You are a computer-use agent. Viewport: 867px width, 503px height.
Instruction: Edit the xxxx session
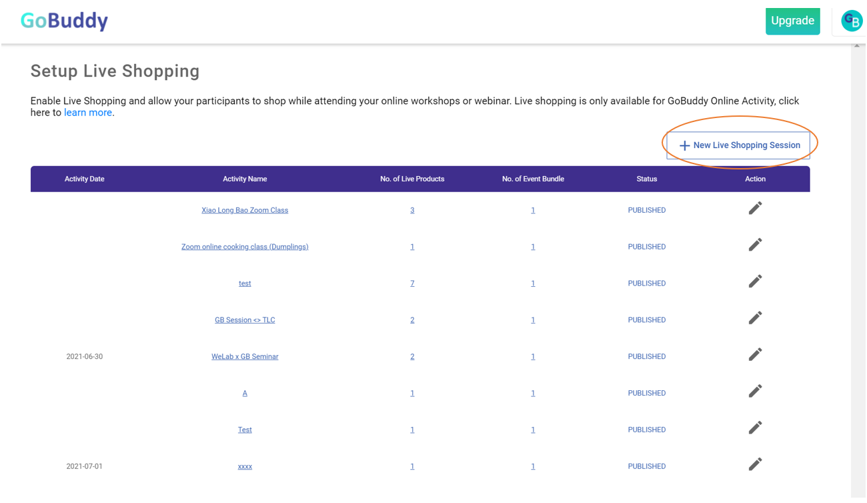(755, 465)
